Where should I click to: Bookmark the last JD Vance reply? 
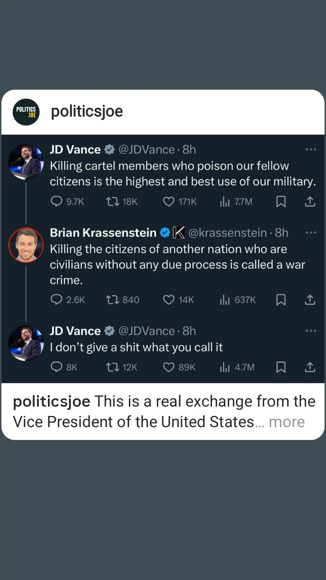pos(281,367)
